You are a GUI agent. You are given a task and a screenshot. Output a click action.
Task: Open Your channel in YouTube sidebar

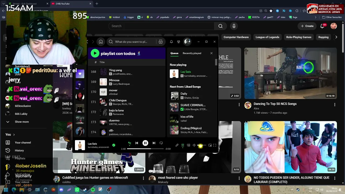pyautogui.click(x=23, y=143)
